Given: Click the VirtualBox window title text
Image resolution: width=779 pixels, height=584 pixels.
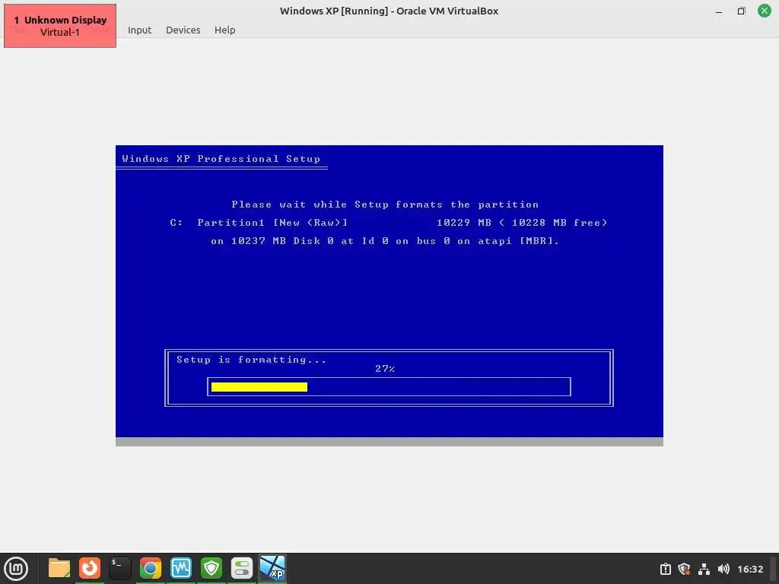Looking at the screenshot, I should tap(389, 11).
